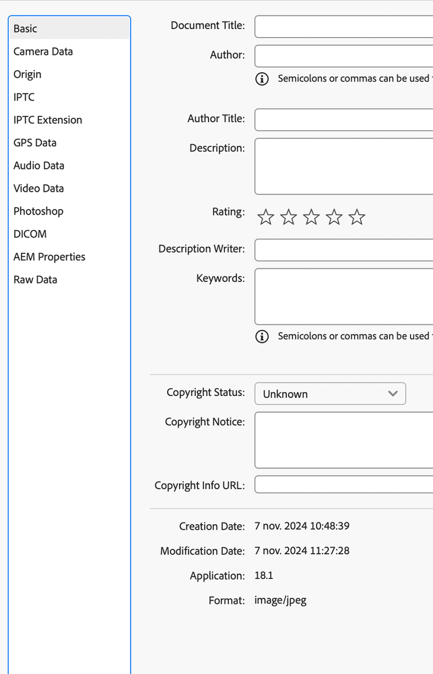Screen dimensions: 433x674
Task: Set rating to two stars
Action: pos(289,217)
